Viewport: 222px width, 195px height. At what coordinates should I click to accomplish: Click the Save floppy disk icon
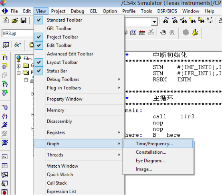tap(24, 20)
